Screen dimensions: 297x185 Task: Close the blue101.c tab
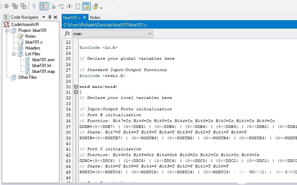pyautogui.click(x=85, y=17)
